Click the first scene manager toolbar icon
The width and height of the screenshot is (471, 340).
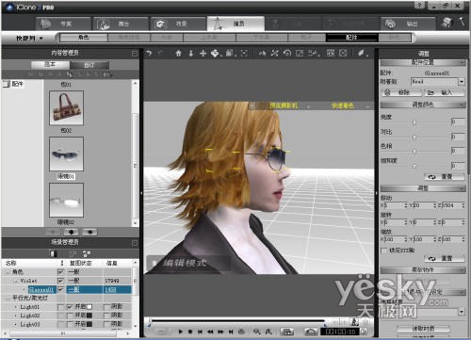(53, 253)
